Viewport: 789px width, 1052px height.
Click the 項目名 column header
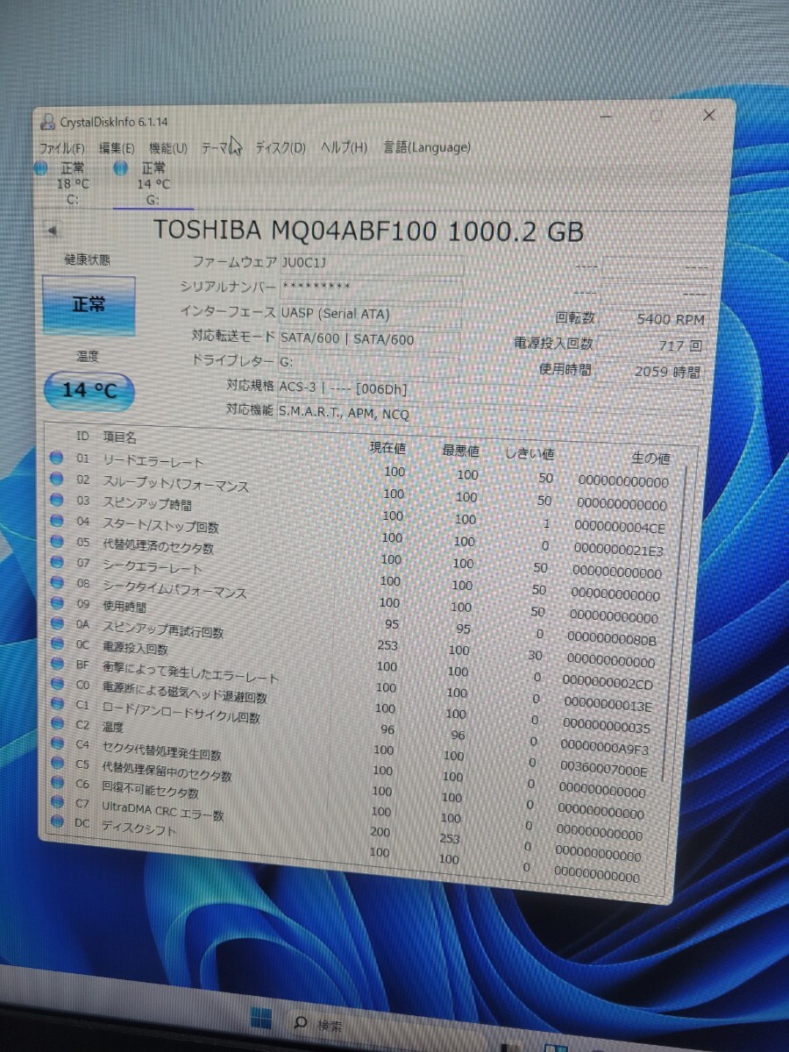point(120,437)
